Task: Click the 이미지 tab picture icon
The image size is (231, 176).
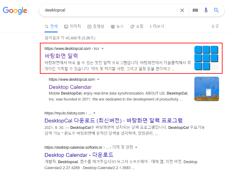Action: pyautogui.click(x=66, y=27)
